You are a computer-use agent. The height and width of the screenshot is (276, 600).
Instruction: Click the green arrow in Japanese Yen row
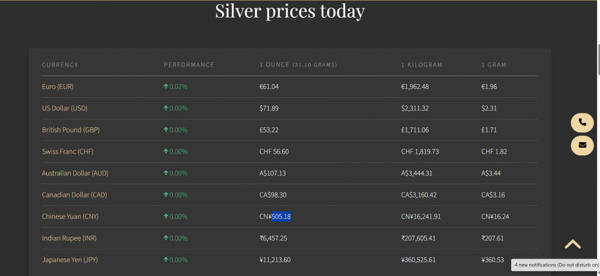166,260
